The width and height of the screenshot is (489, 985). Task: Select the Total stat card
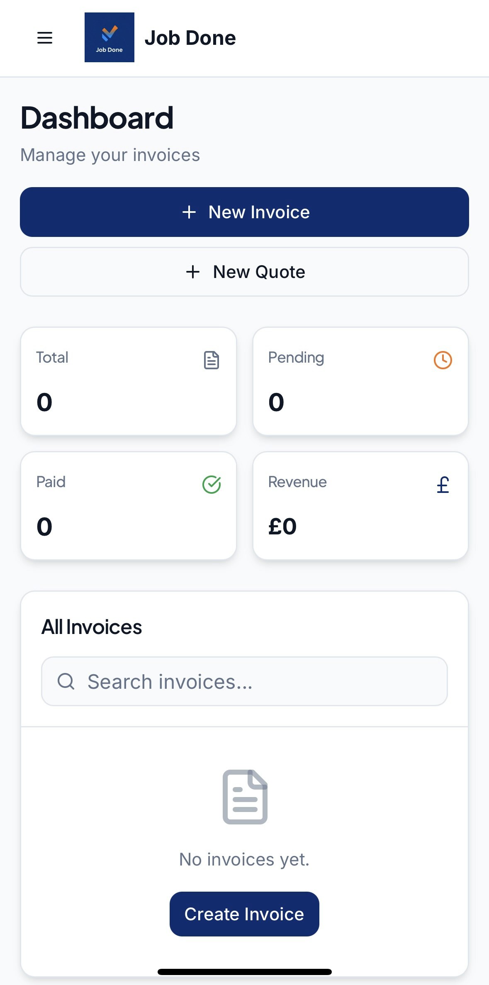click(x=129, y=381)
